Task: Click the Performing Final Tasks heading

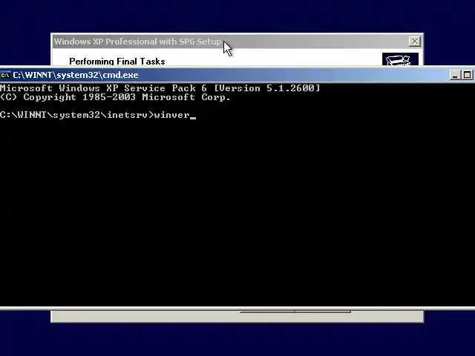Action: click(x=117, y=61)
